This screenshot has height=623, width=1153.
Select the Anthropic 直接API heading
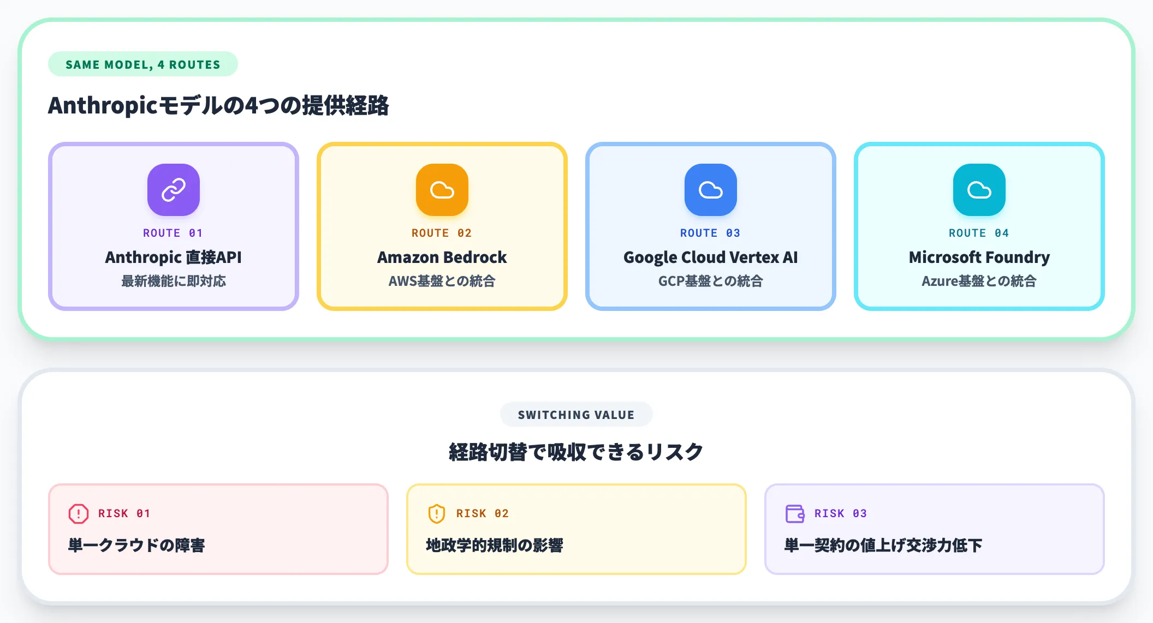click(x=174, y=257)
